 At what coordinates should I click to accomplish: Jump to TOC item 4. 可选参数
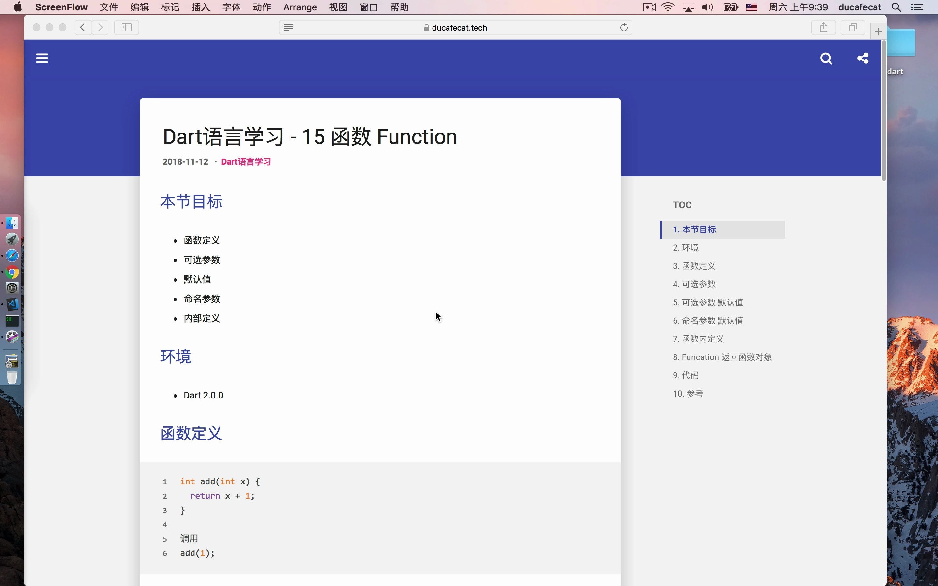[694, 284]
